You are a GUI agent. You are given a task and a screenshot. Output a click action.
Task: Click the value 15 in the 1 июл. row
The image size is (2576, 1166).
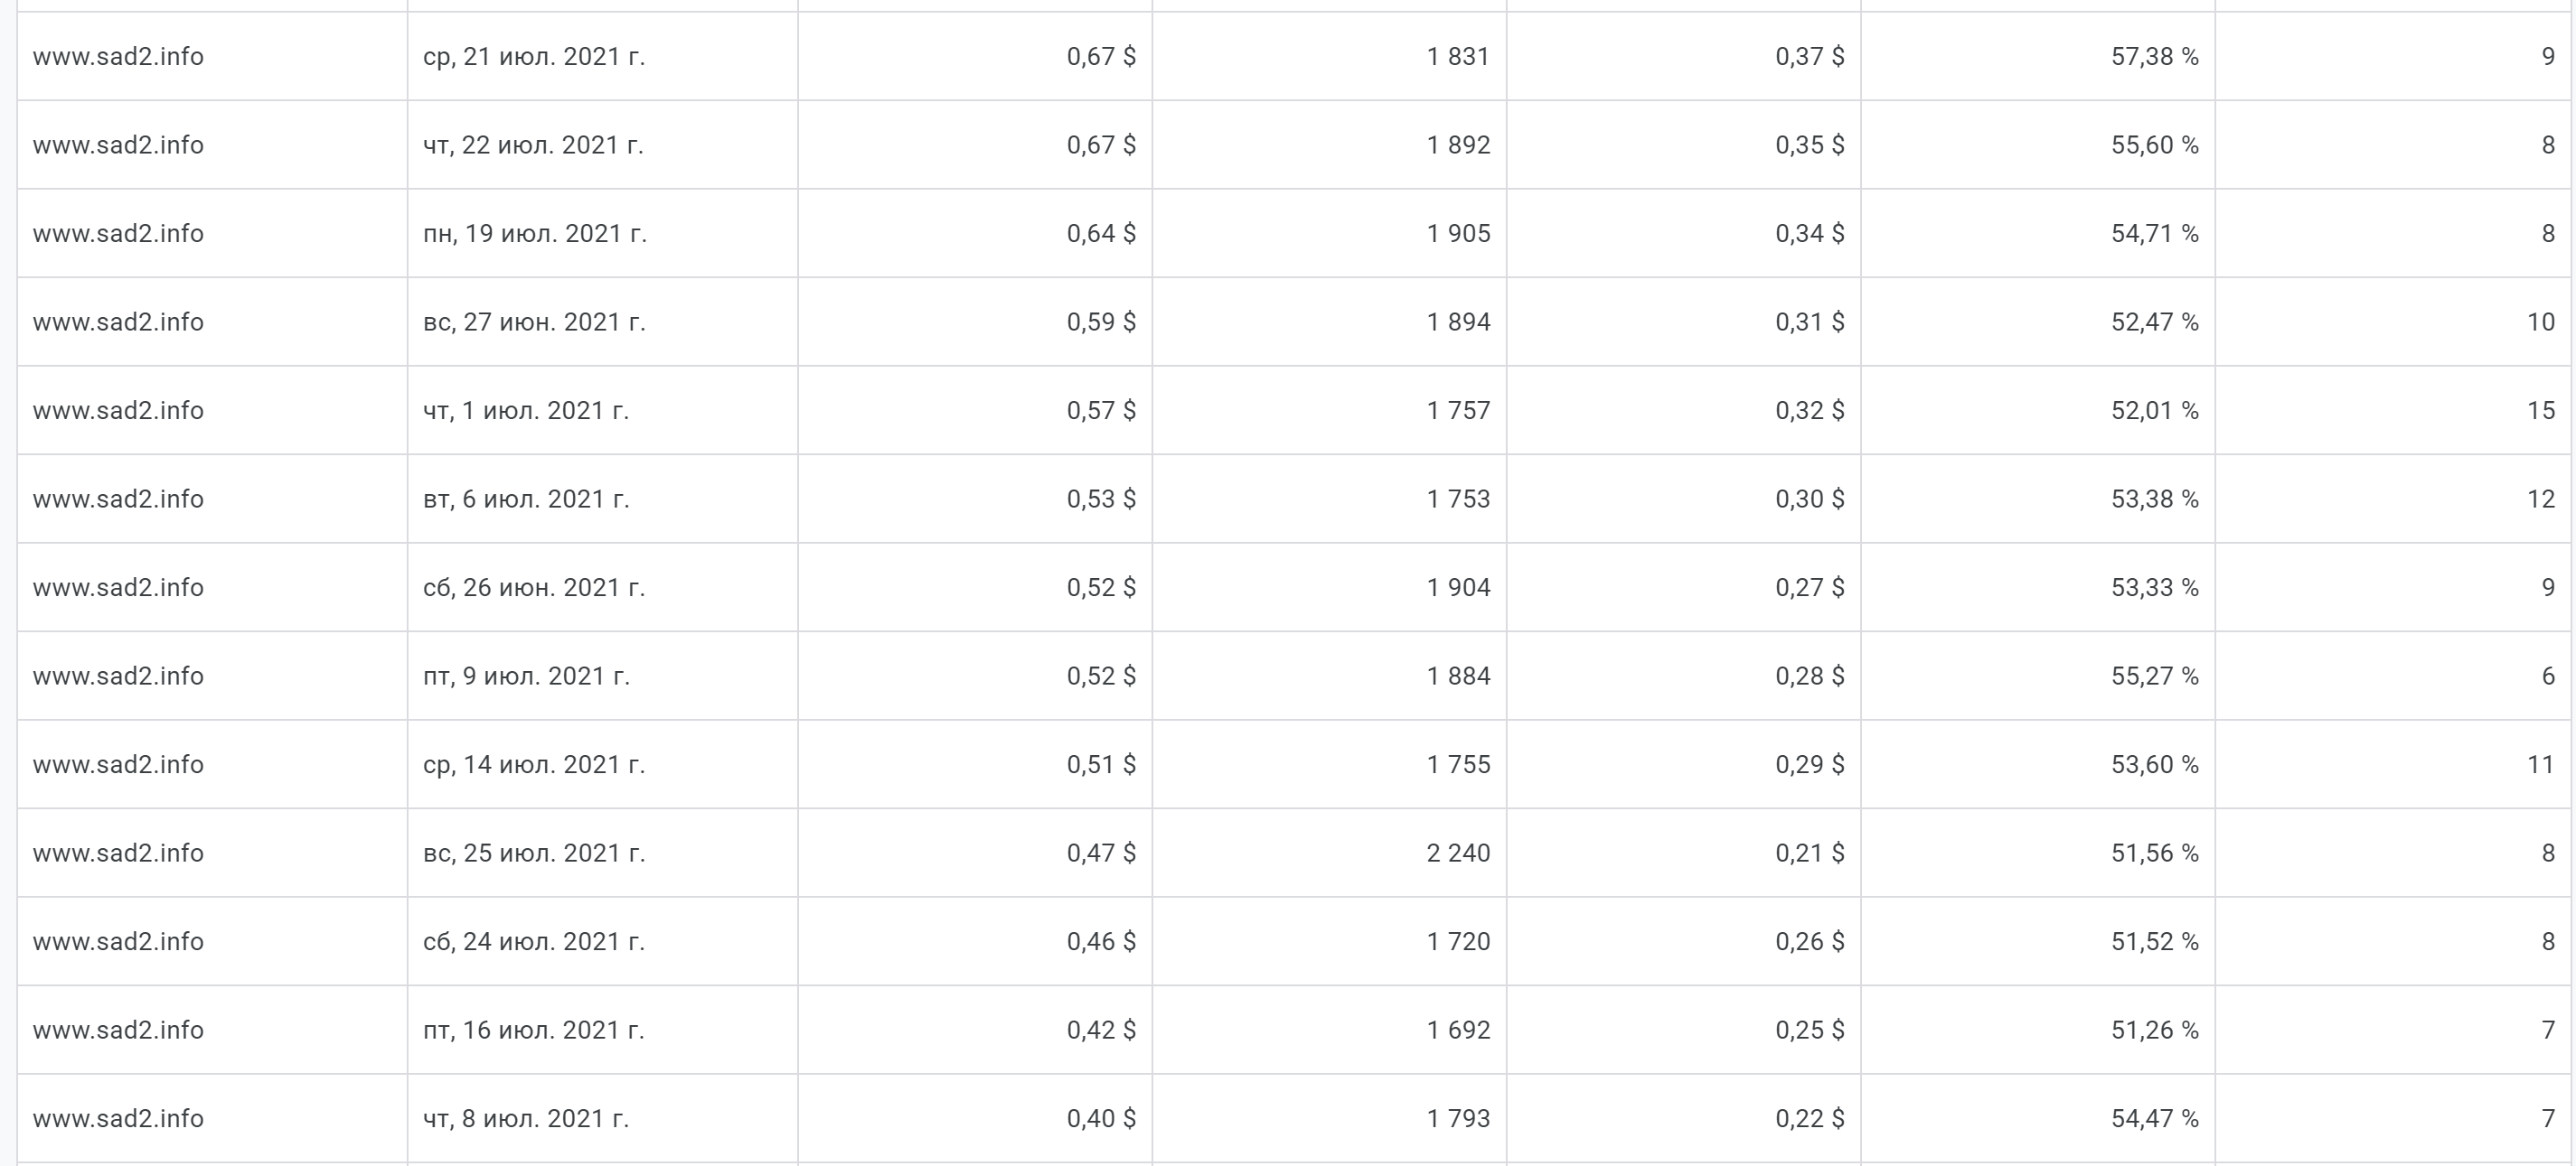2540,411
